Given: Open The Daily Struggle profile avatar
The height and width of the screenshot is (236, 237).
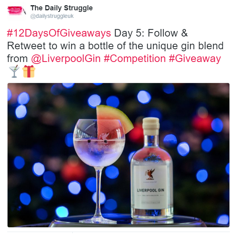Looking at the screenshot, I should tap(16, 11).
